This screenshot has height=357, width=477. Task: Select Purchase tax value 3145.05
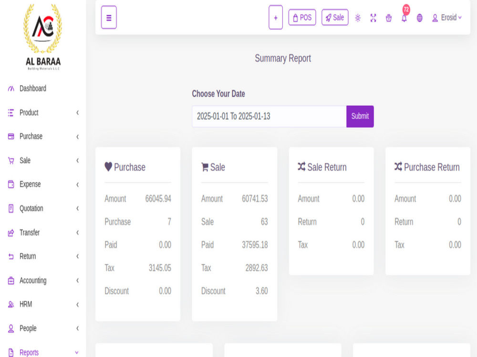click(160, 268)
